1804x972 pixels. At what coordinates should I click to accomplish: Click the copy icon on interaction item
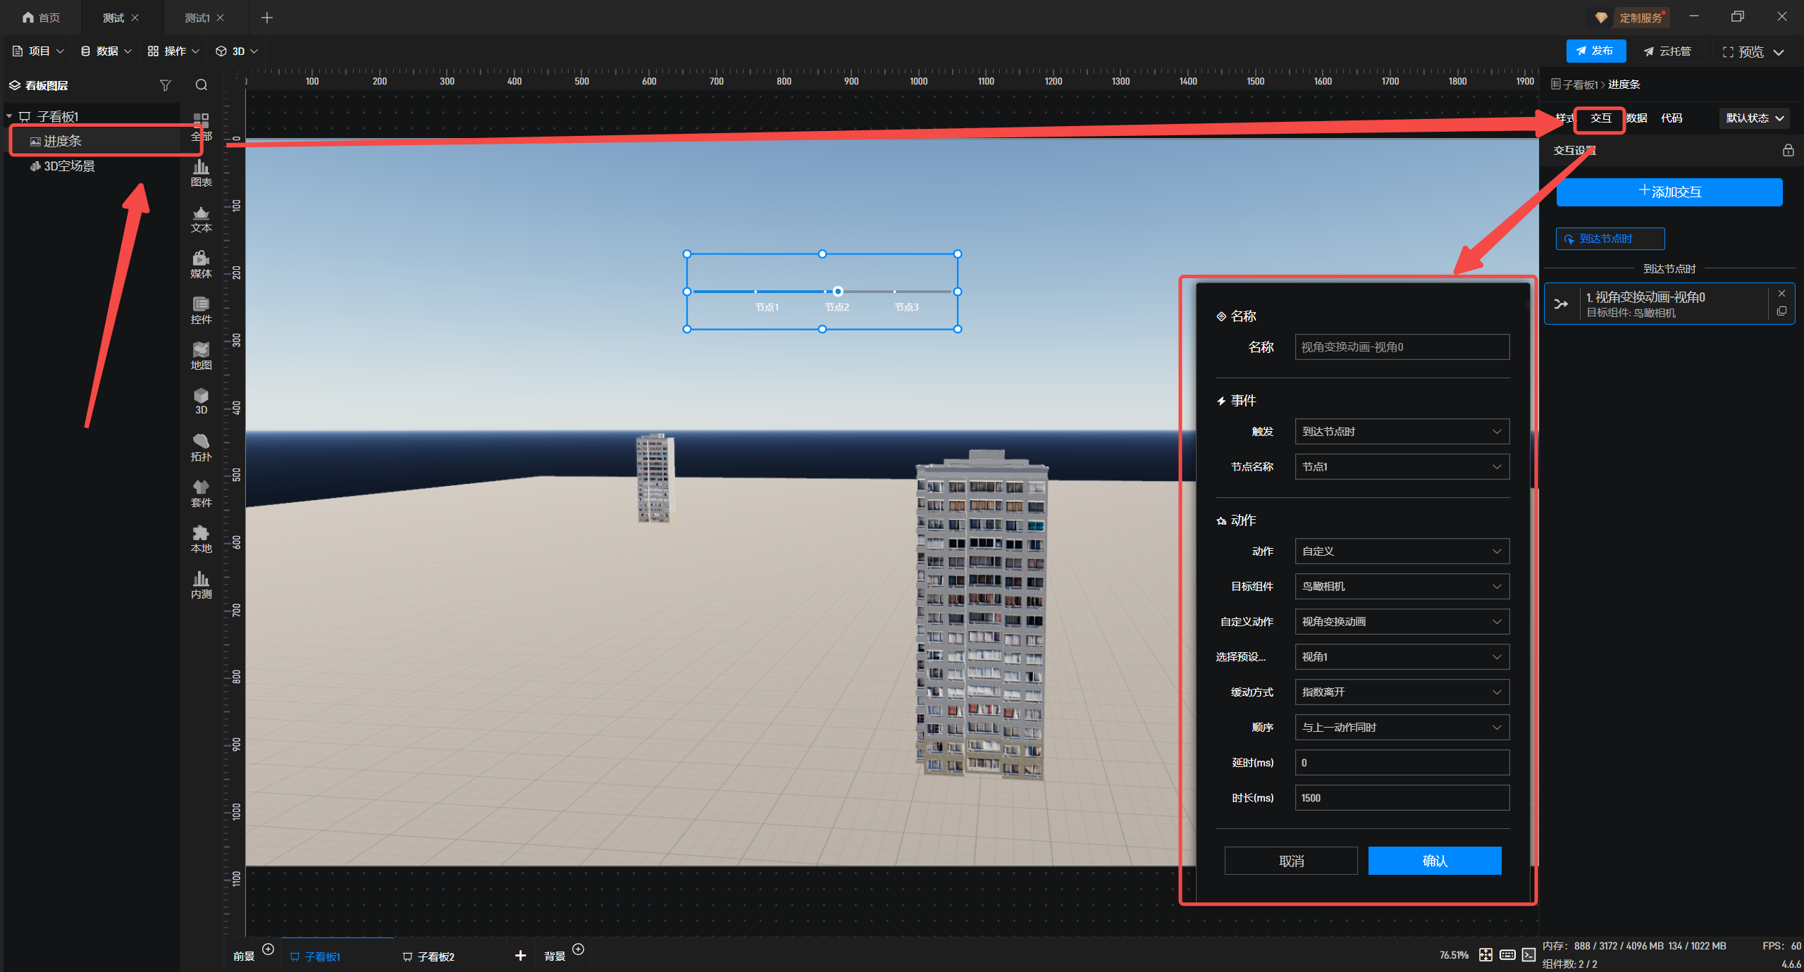point(1781,311)
